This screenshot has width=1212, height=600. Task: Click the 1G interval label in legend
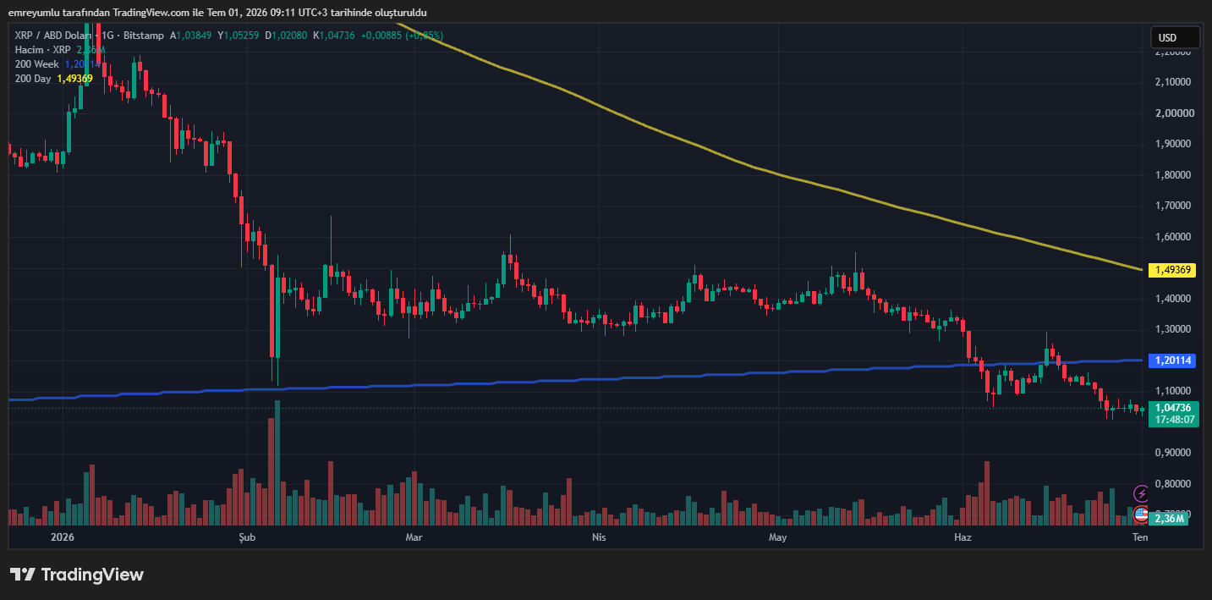[x=107, y=36]
